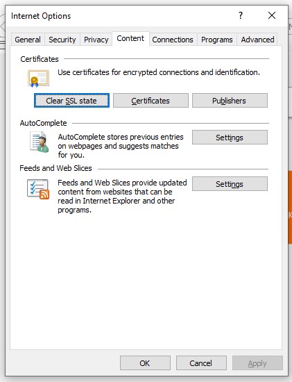Click the Clear SSL state button
This screenshot has height=382, width=292.
point(71,101)
